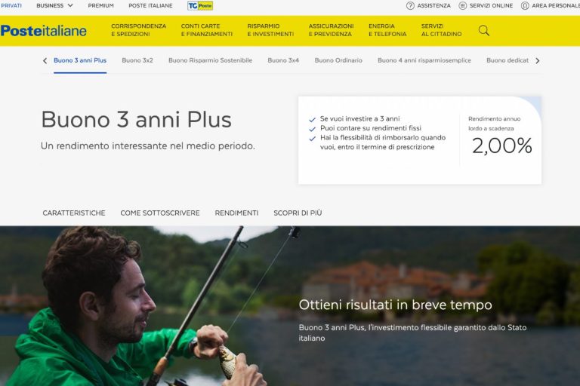Open Risparmio e Investimenti menu
The height and width of the screenshot is (386, 580).
[270, 30]
